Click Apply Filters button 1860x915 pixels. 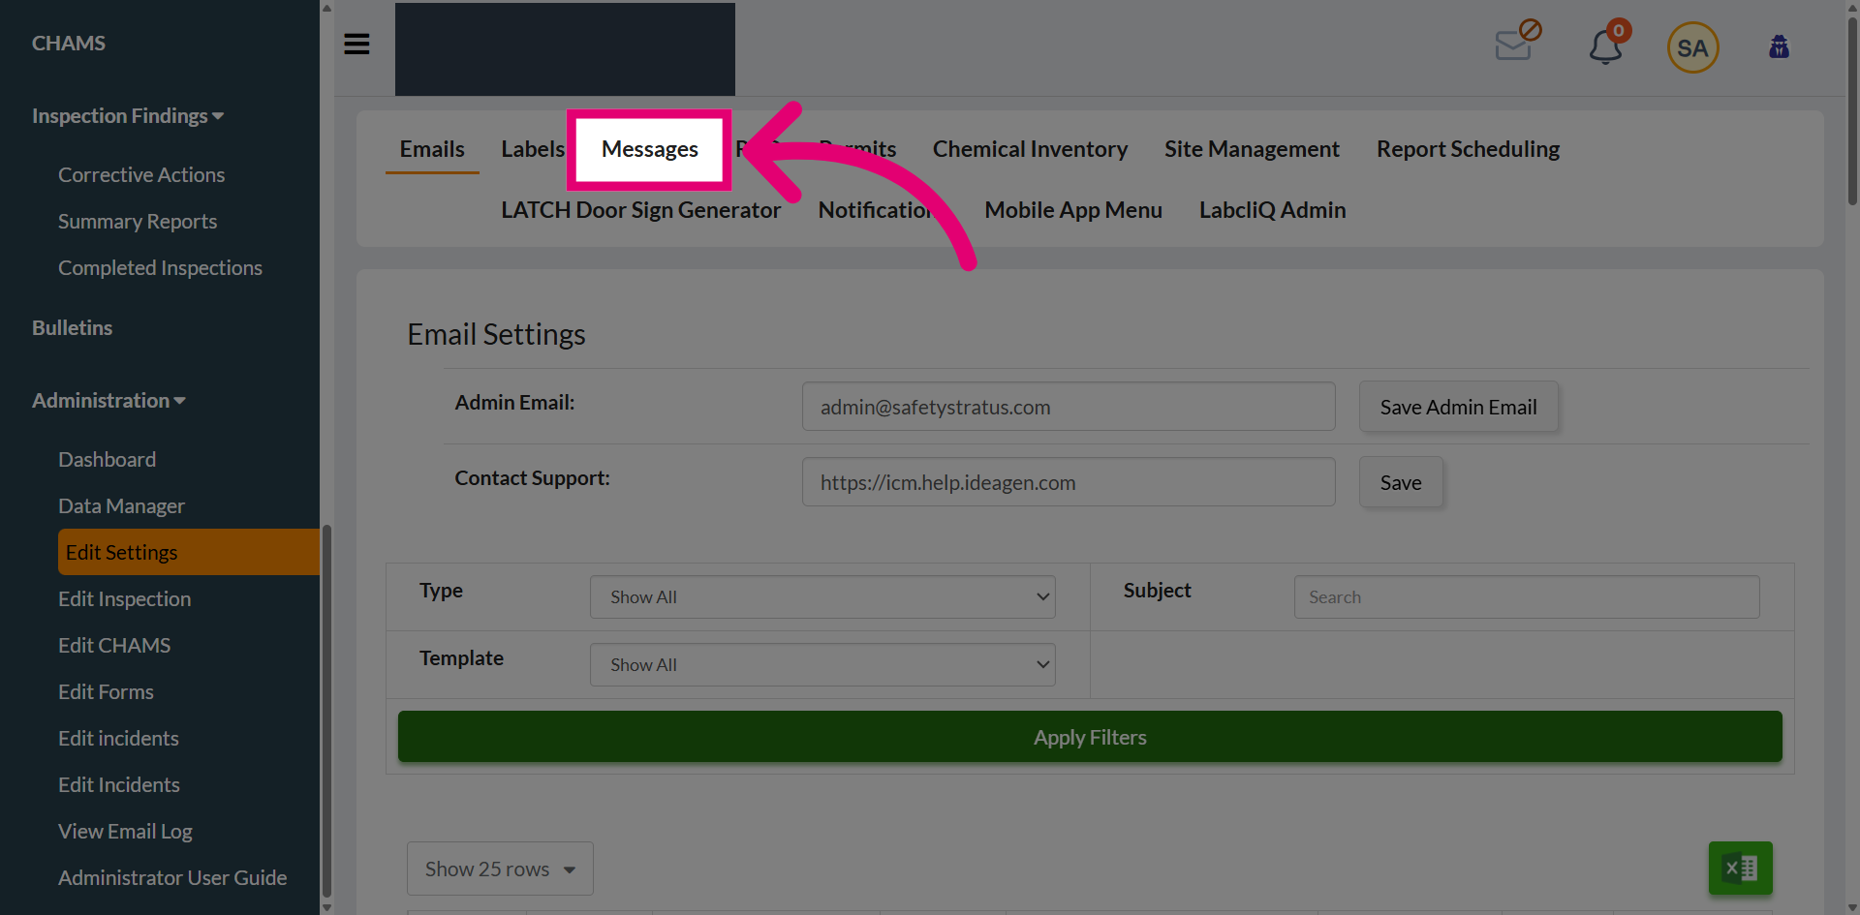pos(1090,737)
